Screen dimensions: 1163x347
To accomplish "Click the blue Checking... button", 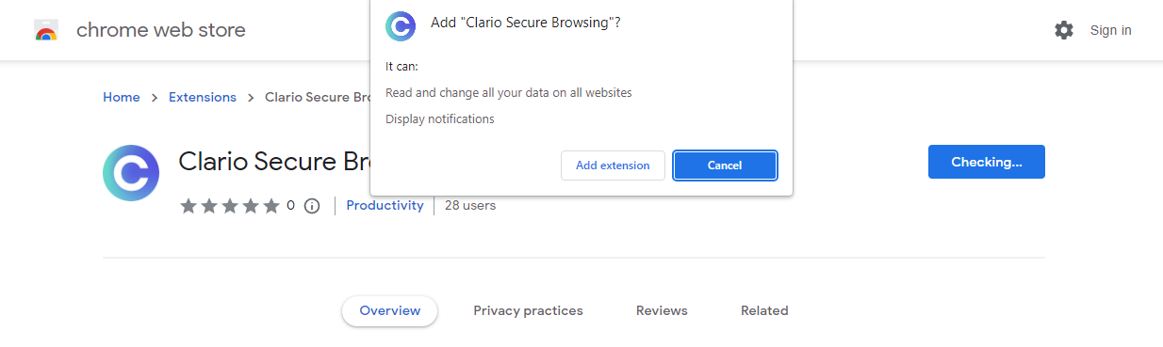I will coord(987,162).
